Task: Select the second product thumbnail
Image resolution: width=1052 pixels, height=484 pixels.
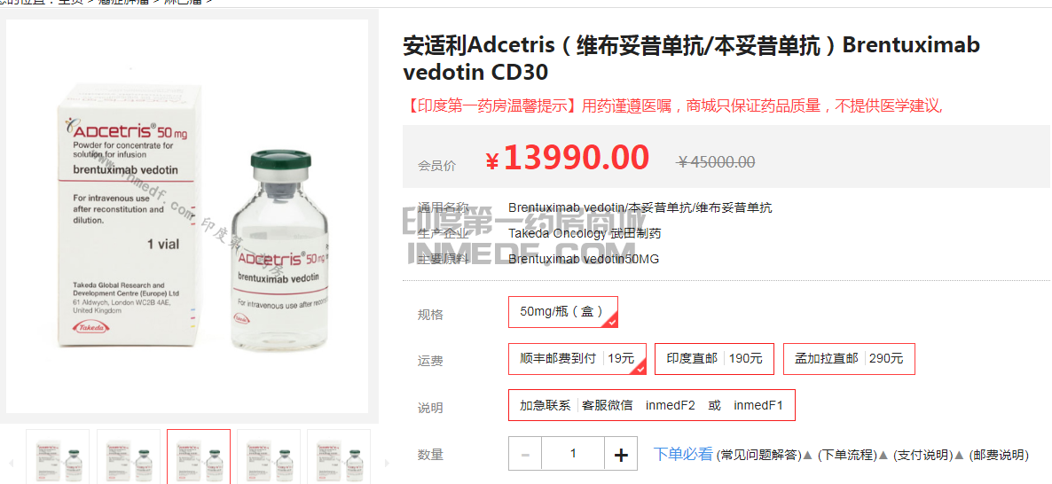Action: 128,457
